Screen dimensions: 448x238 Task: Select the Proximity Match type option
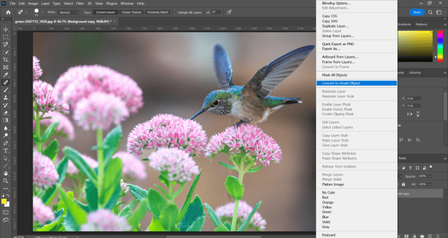[158, 13]
